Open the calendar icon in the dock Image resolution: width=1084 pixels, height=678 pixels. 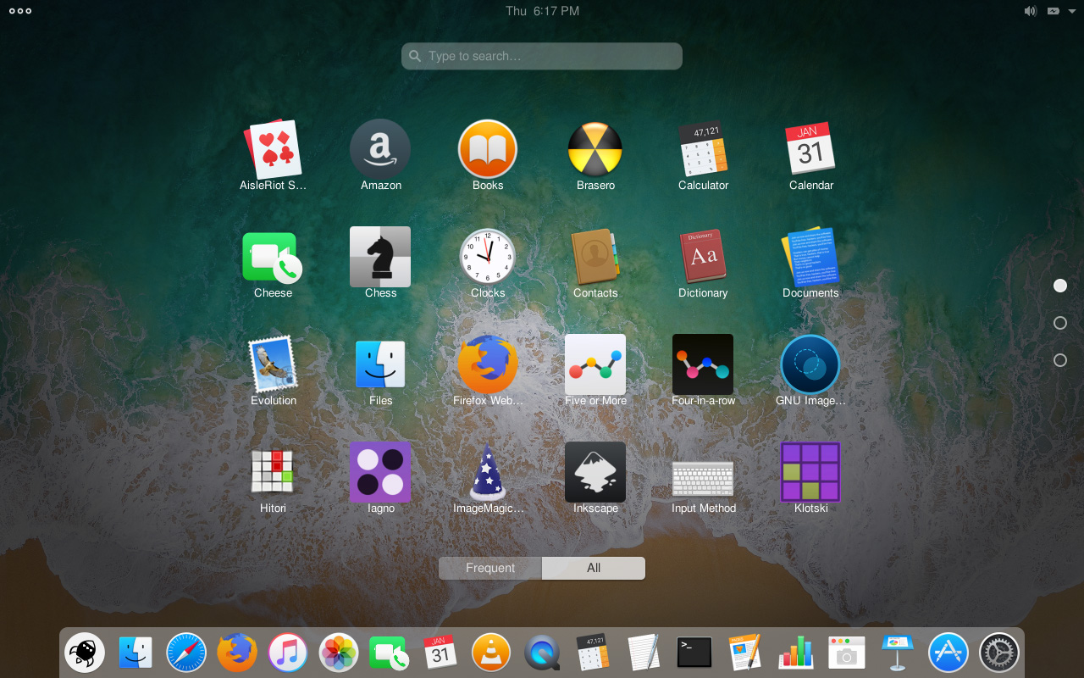coord(440,653)
